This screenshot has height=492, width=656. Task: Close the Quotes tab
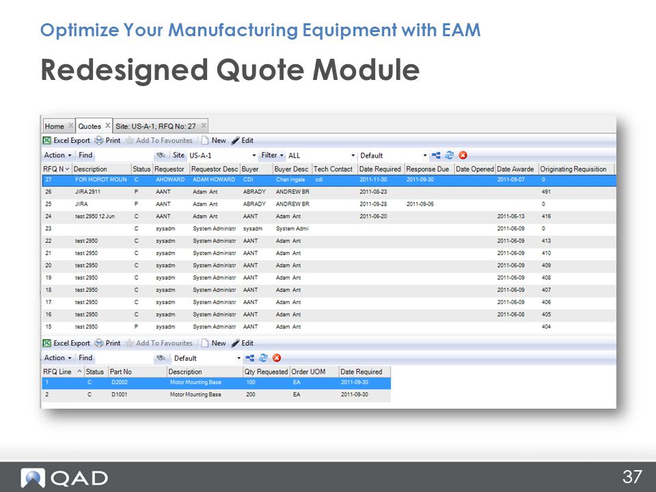[107, 126]
